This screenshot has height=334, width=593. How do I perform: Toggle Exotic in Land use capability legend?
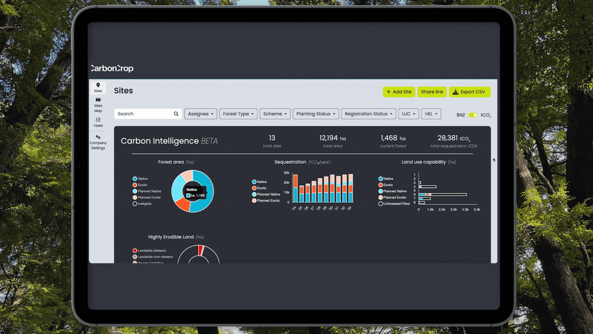tap(386, 185)
